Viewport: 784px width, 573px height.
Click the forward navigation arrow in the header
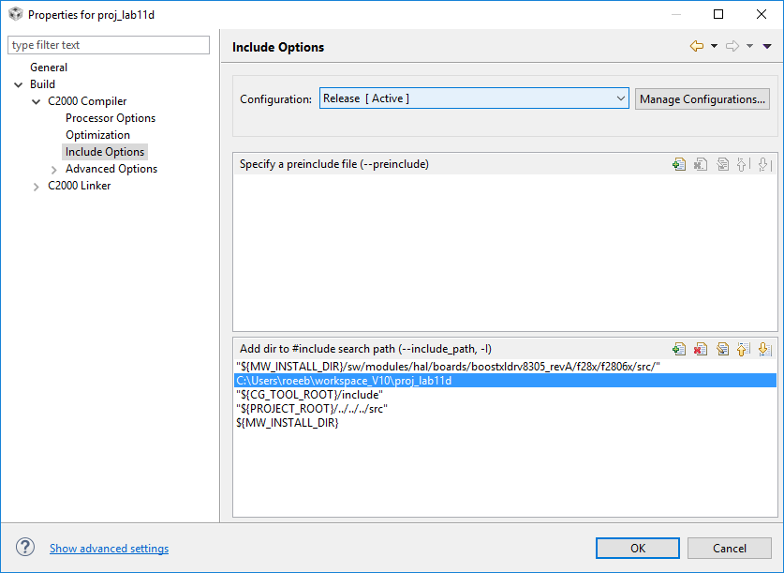pyautogui.click(x=732, y=44)
